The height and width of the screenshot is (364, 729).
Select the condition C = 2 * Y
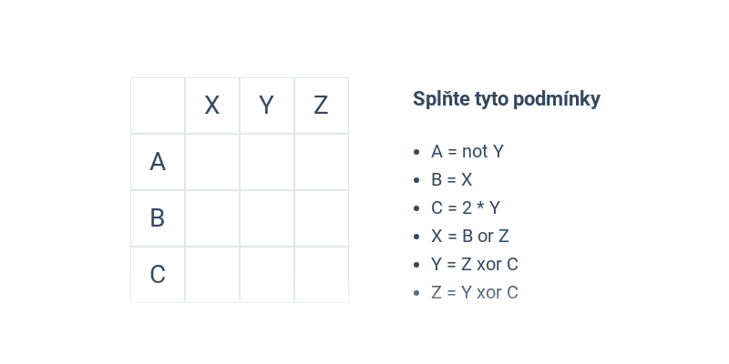click(466, 208)
